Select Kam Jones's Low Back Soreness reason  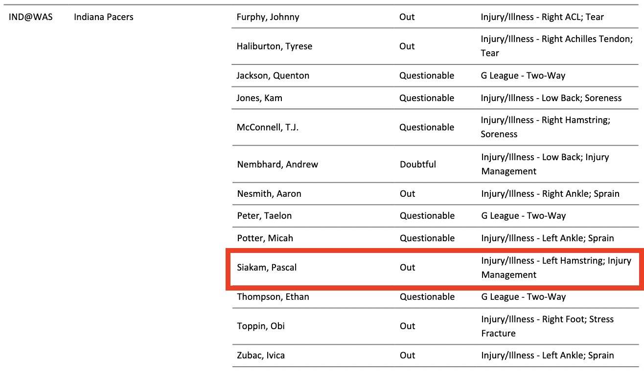tap(551, 98)
